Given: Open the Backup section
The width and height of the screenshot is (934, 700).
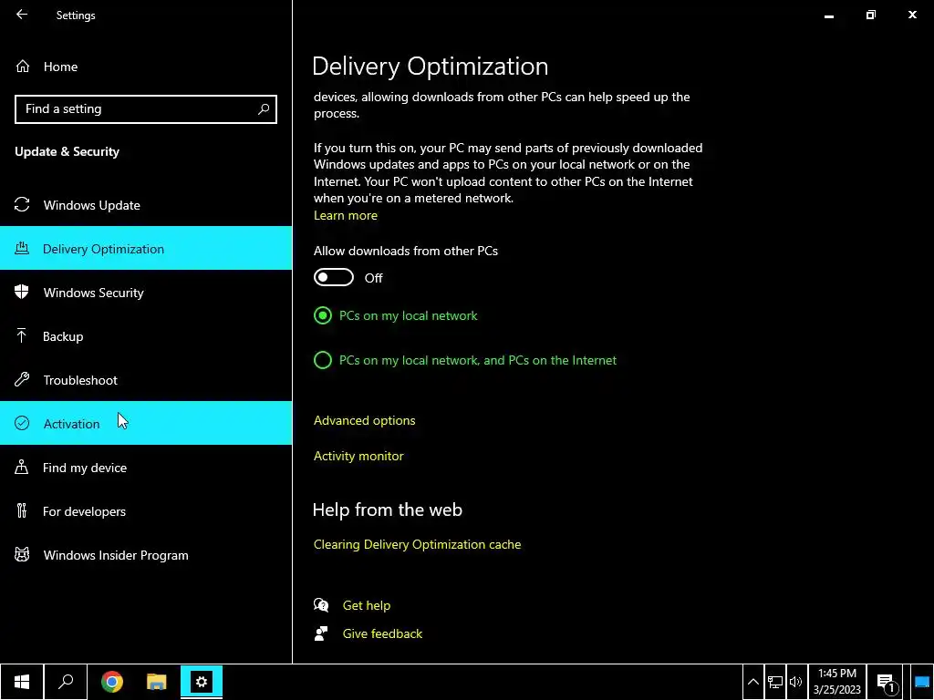Looking at the screenshot, I should [146, 335].
